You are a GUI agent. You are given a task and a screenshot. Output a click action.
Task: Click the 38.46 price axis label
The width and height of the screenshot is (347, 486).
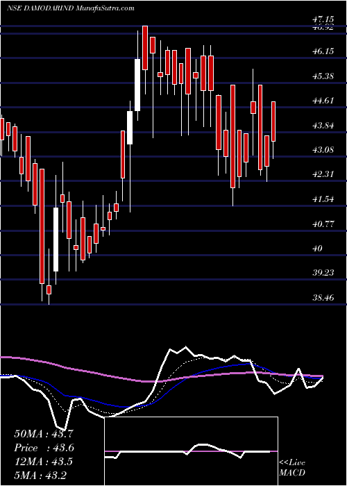click(x=323, y=298)
